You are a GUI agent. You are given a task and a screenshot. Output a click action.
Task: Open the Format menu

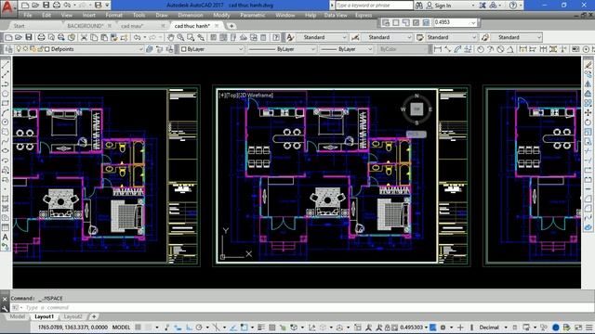[113, 15]
